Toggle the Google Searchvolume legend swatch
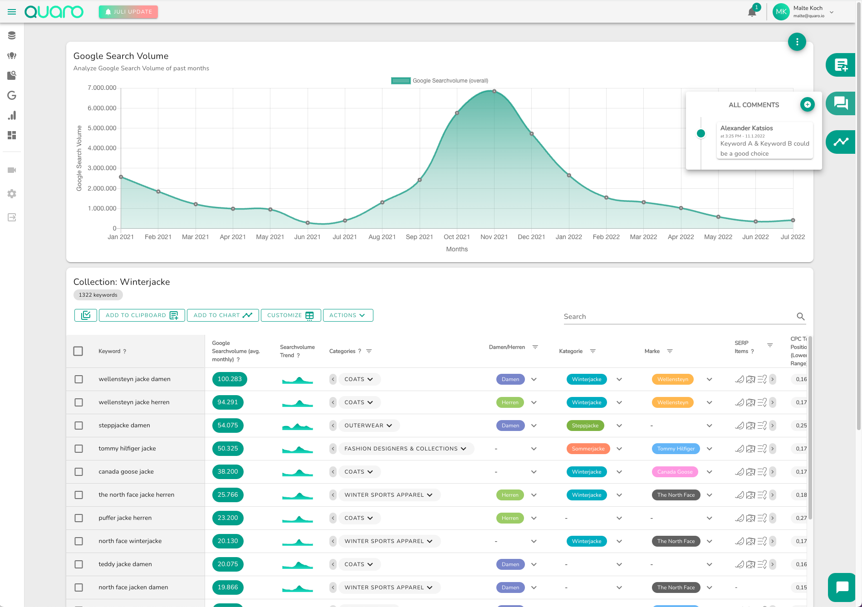The image size is (862, 607). tap(401, 81)
